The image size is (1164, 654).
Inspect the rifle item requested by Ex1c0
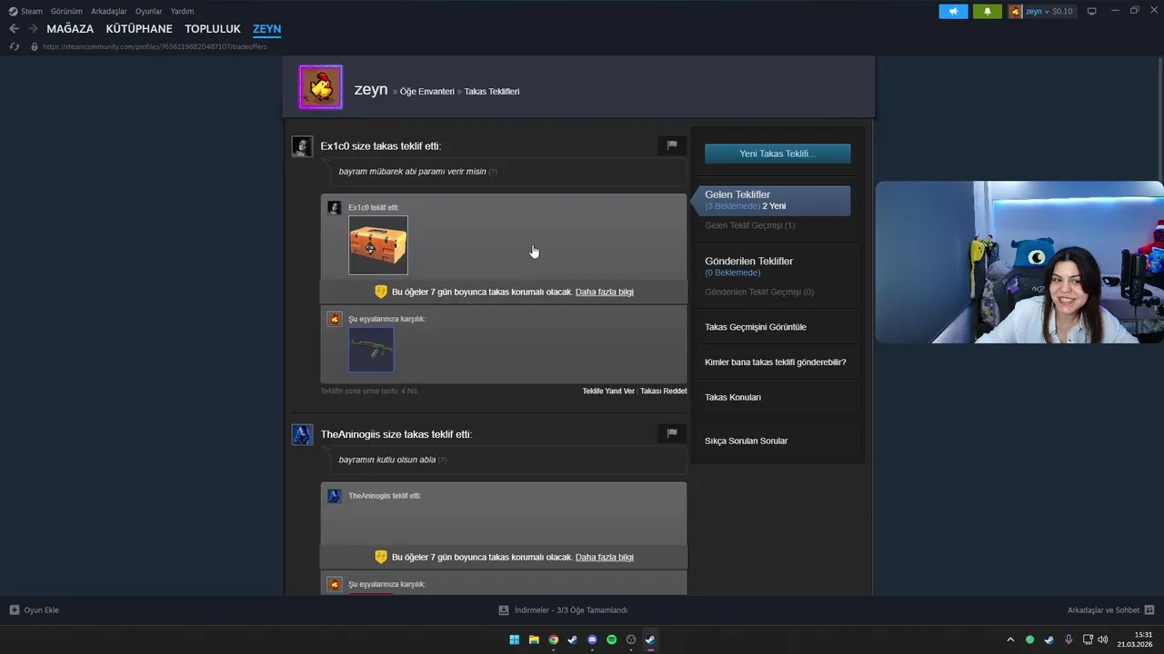pyautogui.click(x=371, y=350)
